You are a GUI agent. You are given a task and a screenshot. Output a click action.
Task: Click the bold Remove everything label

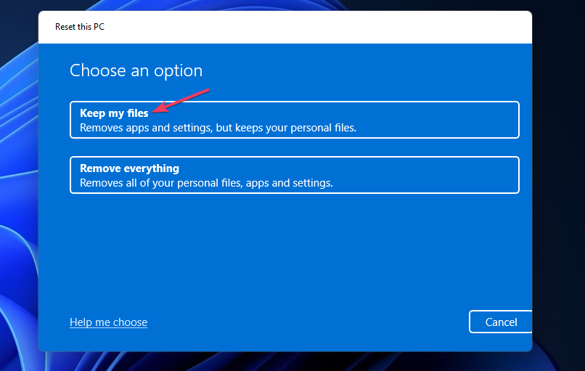129,168
